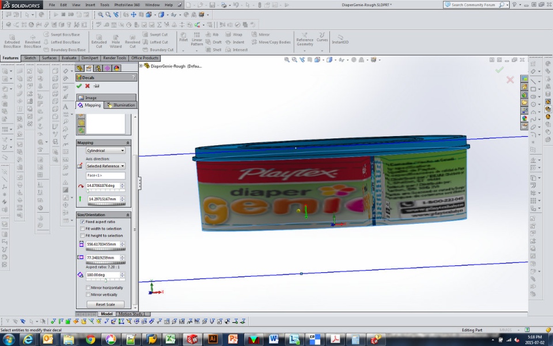Open the Insert menu

click(90, 5)
